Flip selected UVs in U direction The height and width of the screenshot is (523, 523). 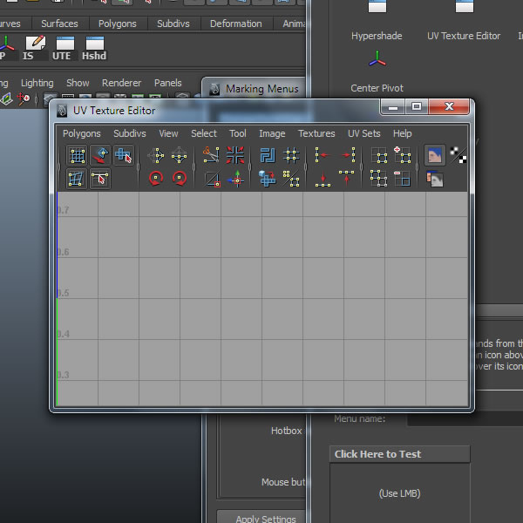[x=156, y=155]
